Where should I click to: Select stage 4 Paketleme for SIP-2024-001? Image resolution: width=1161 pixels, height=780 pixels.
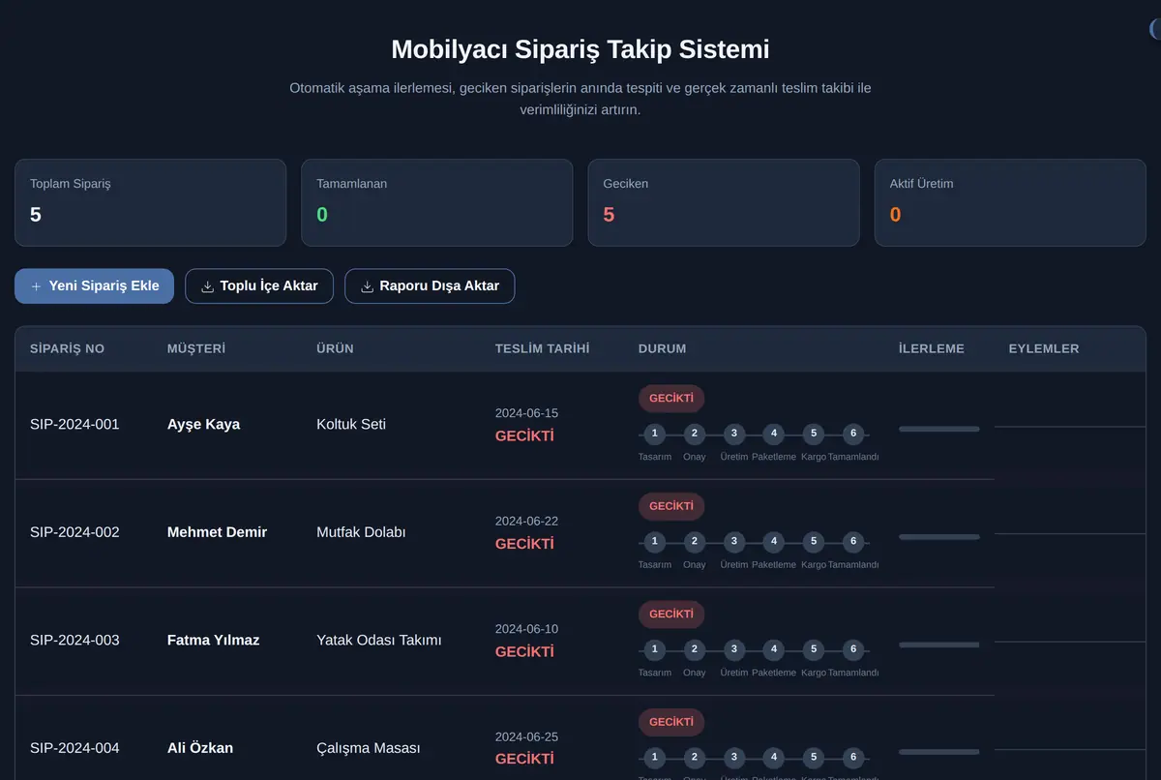774,434
